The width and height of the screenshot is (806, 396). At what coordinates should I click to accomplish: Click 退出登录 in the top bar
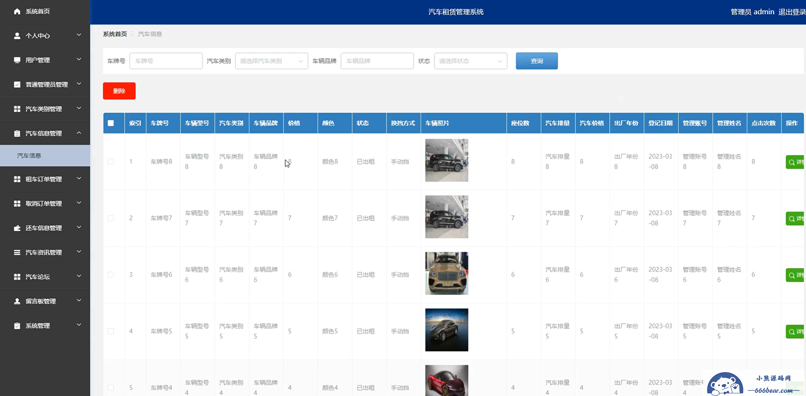point(792,12)
